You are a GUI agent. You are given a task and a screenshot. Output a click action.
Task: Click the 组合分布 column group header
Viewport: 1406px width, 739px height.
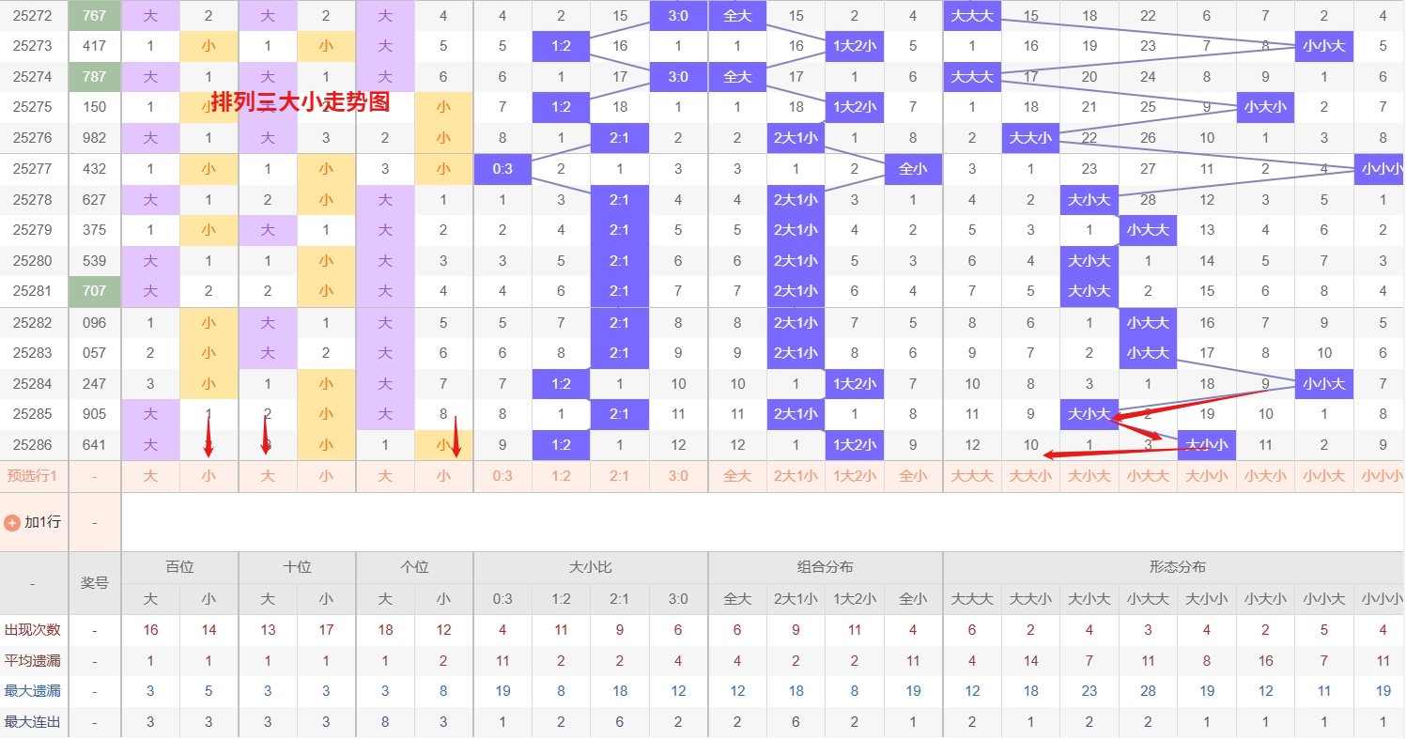tap(826, 567)
